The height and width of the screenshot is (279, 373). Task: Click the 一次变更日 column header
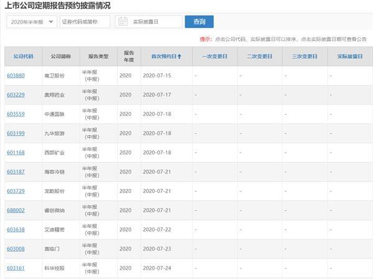pos(214,56)
